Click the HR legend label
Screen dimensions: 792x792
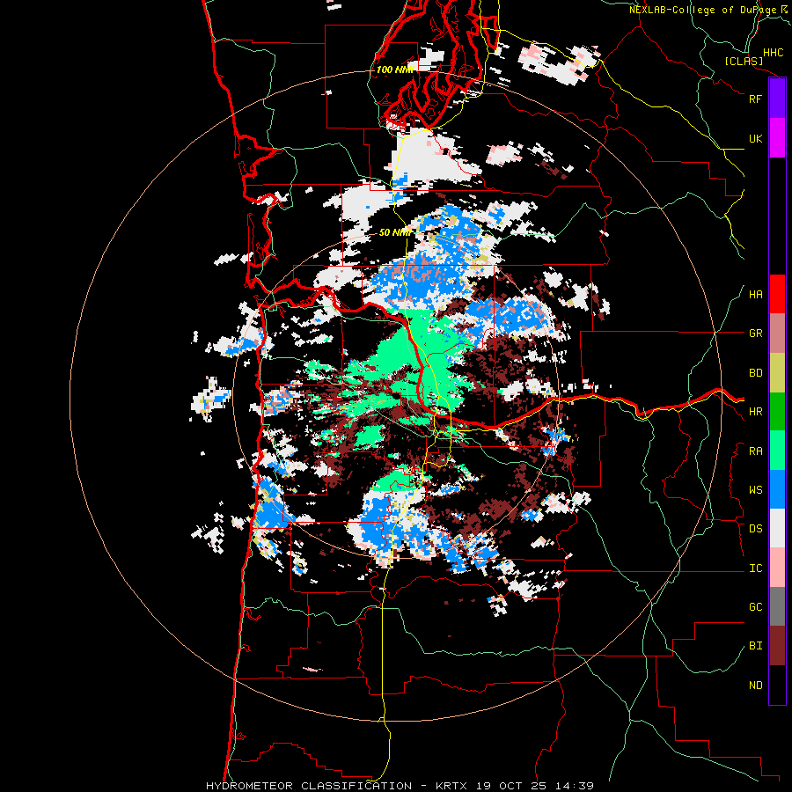(755, 412)
